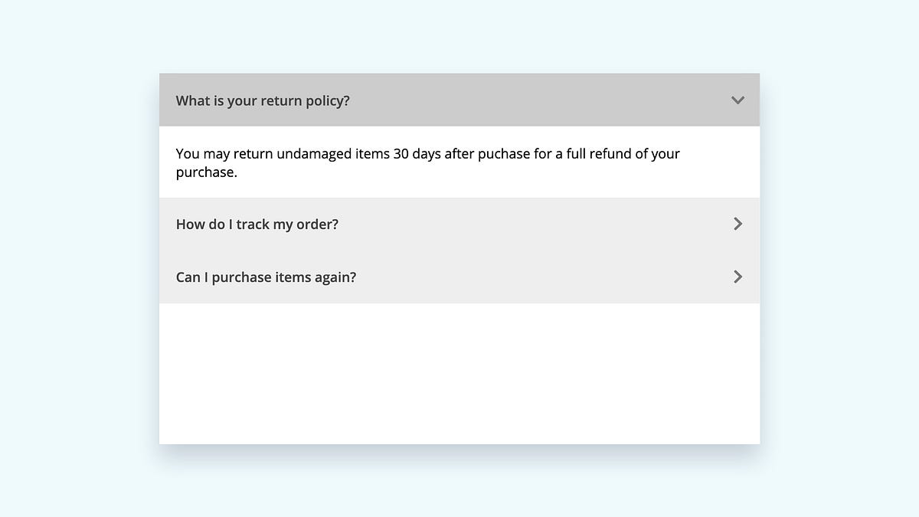Viewport: 919px width, 517px height.
Task: Click the down chevron beside return policy
Action: coord(737,100)
